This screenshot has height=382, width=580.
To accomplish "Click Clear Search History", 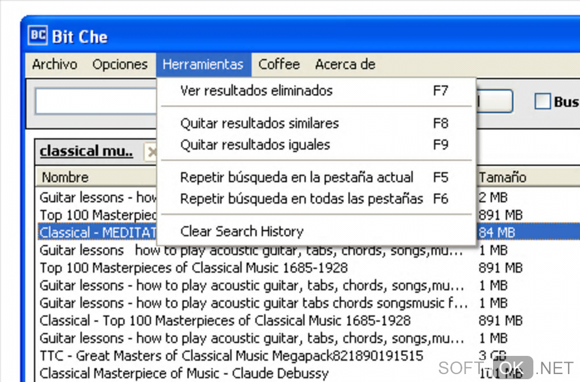I will (242, 231).
